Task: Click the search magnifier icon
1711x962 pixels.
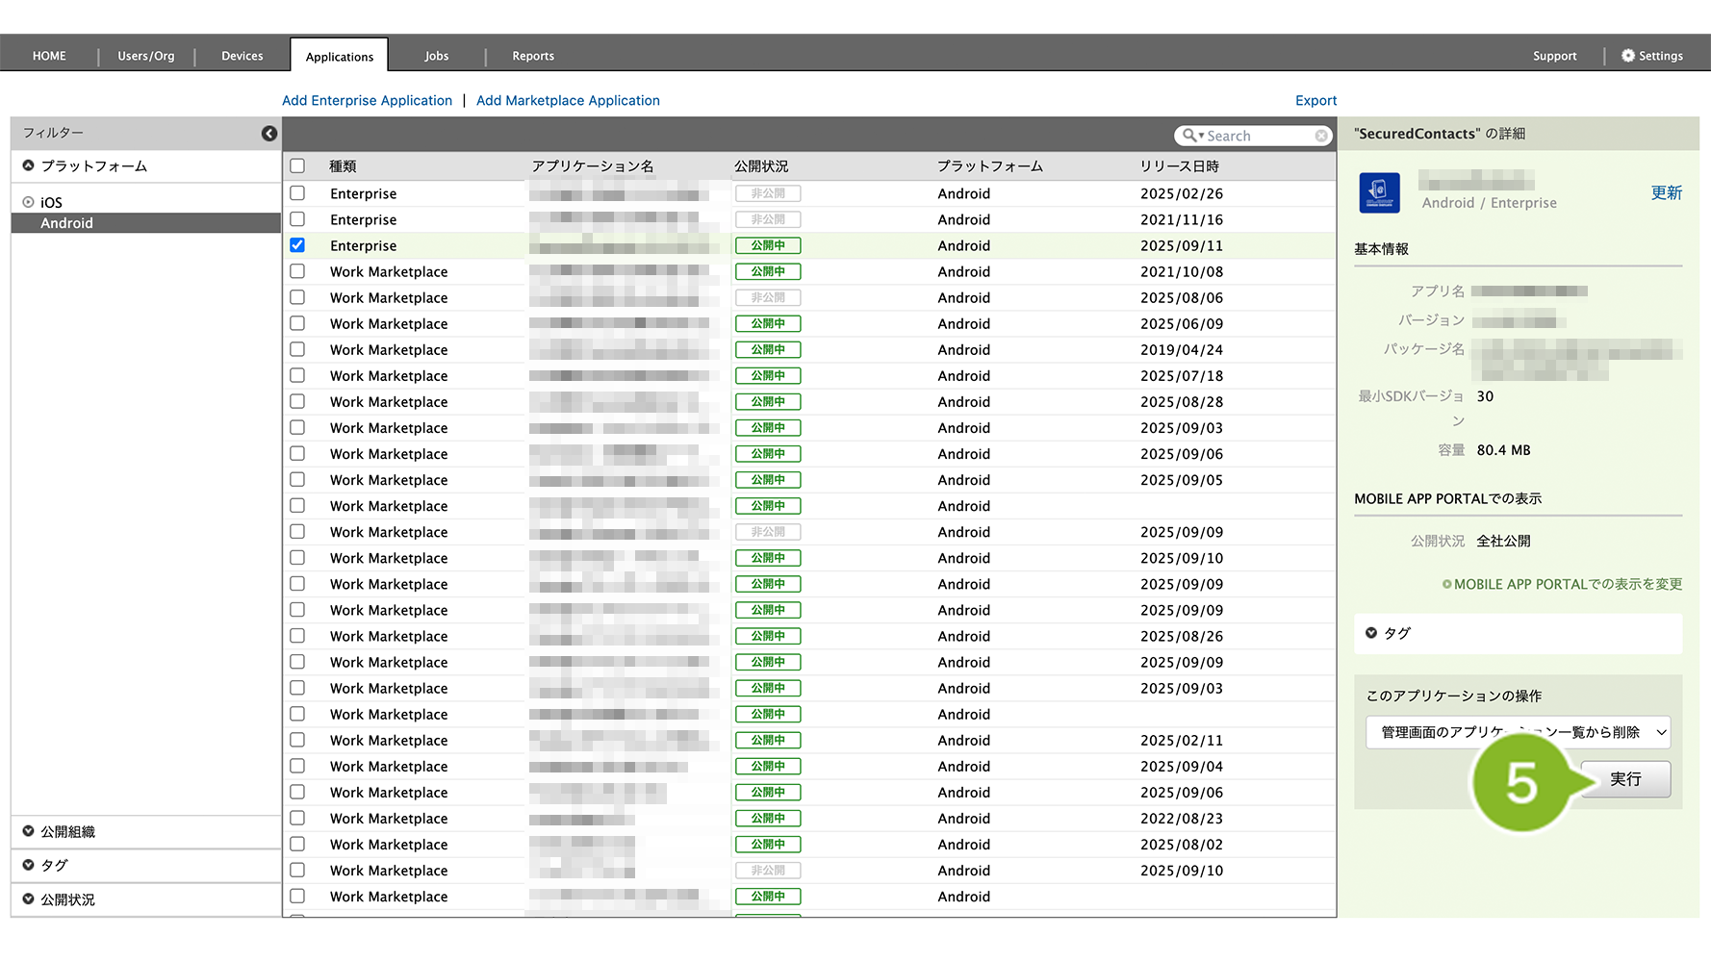Action: coord(1190,136)
